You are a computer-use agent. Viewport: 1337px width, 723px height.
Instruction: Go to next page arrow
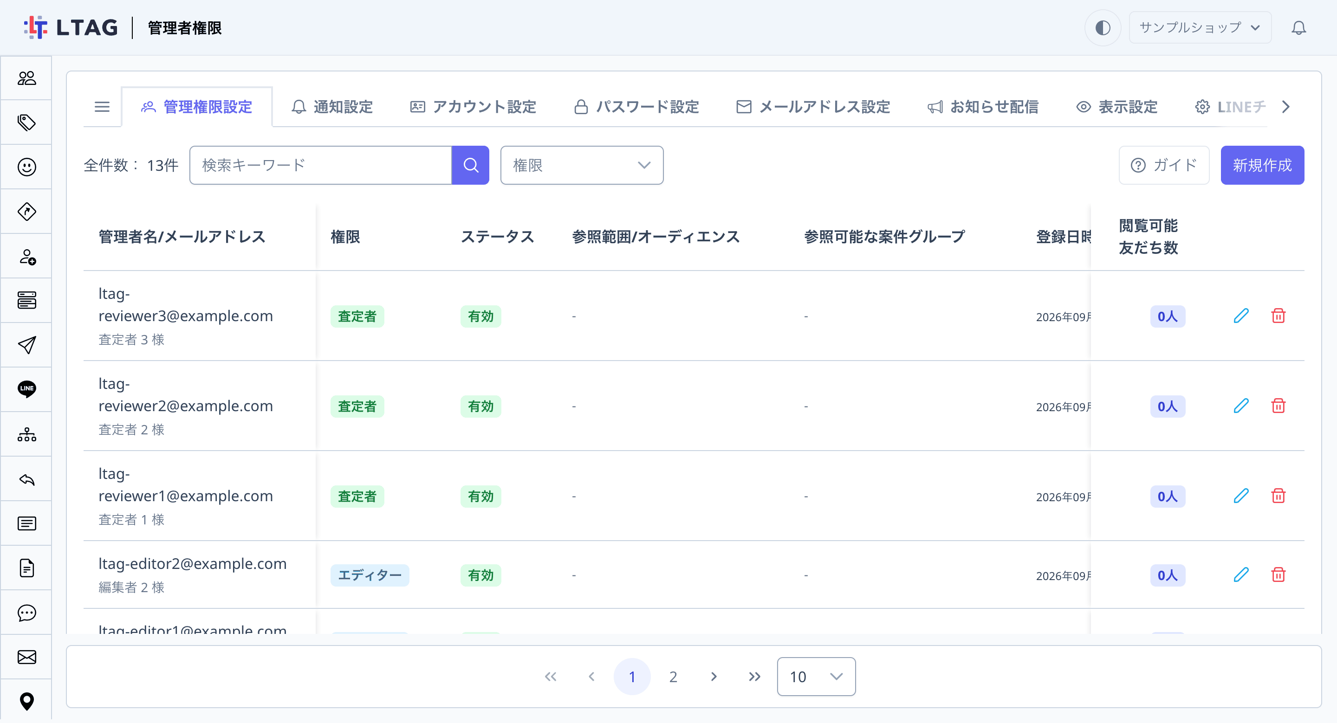click(x=714, y=676)
